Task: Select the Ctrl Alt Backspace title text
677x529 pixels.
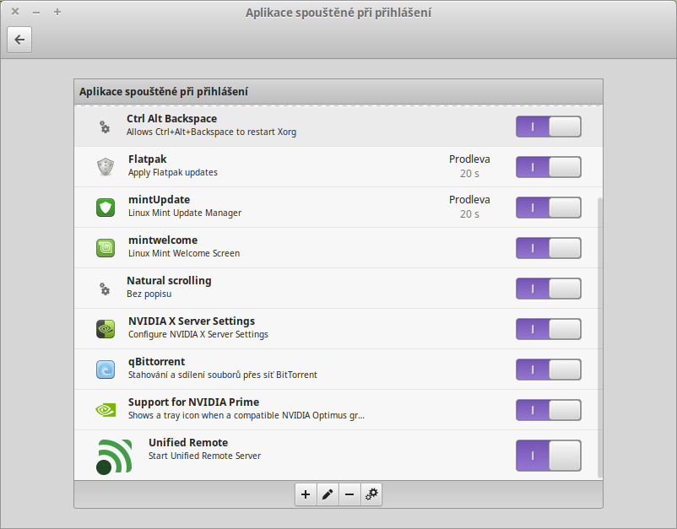Action: [172, 119]
